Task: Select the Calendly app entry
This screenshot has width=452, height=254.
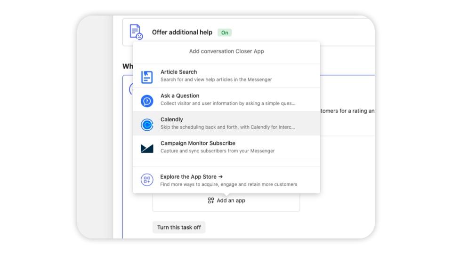Action: (226, 123)
